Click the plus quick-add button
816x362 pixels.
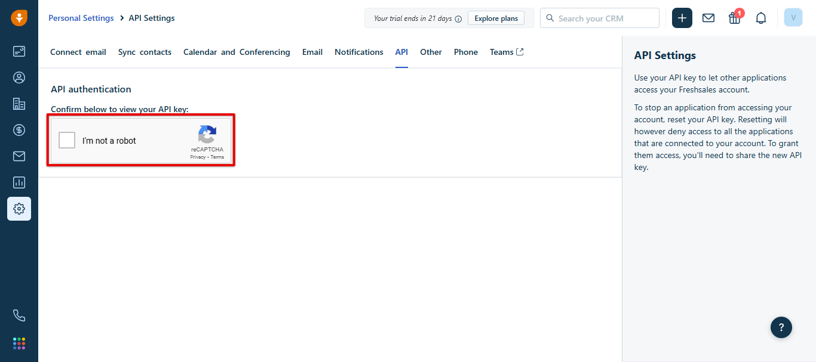(x=682, y=18)
